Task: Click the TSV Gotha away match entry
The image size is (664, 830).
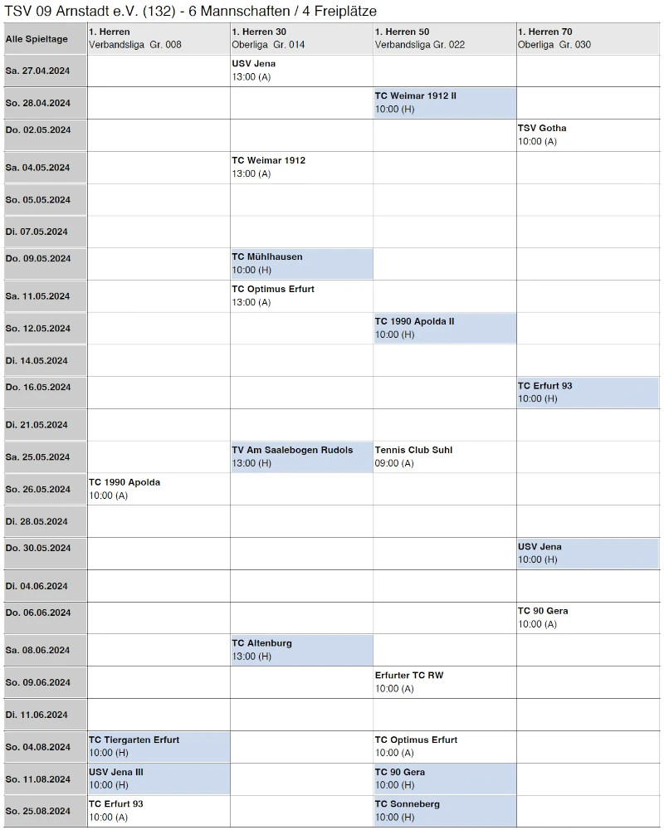Action: [x=588, y=135]
